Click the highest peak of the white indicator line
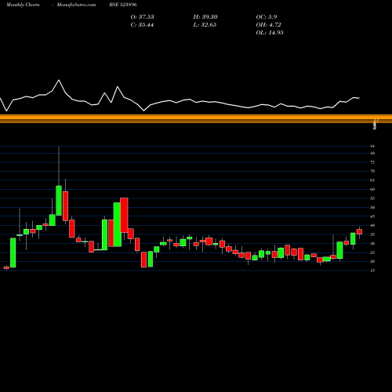 pos(59,80)
